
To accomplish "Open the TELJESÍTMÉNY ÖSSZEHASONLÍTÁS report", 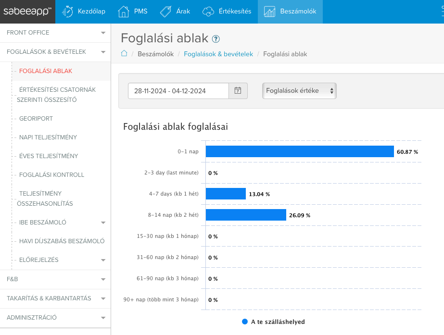I will (45, 199).
